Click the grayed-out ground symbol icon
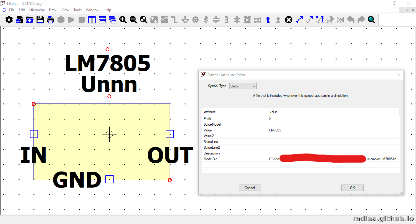Image resolution: width=416 pixels, height=224 pixels. (x=185, y=20)
